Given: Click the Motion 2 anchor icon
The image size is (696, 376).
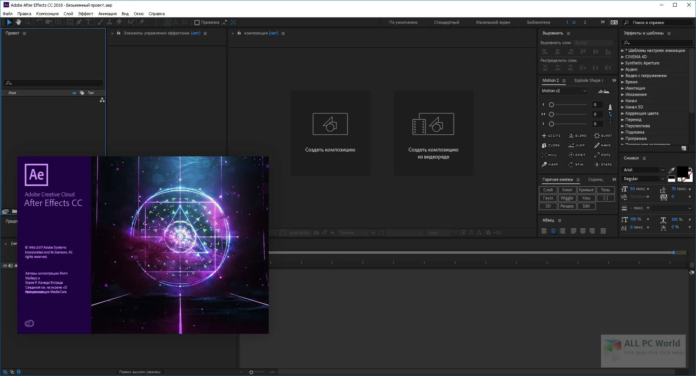Looking at the screenshot, I should (610, 121).
